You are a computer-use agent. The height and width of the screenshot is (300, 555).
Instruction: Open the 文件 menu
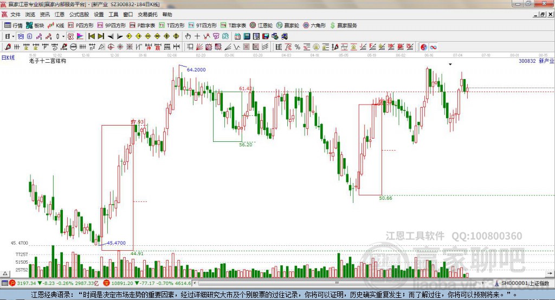[15, 15]
